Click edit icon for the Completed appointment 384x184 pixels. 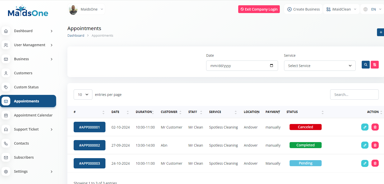click(x=365, y=145)
